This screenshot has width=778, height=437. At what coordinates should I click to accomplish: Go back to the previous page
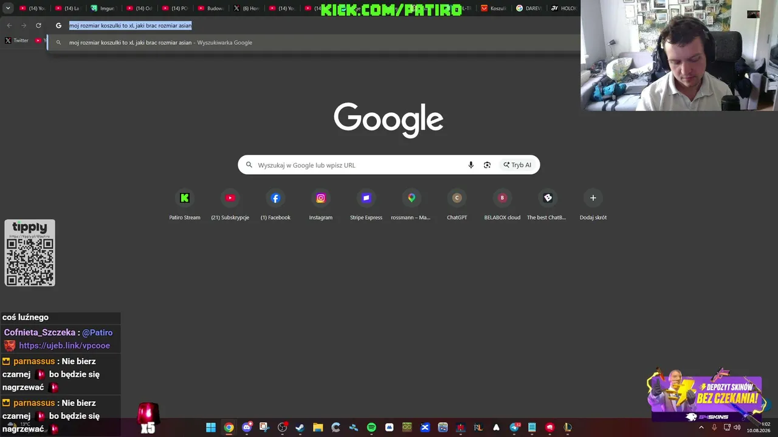click(9, 25)
